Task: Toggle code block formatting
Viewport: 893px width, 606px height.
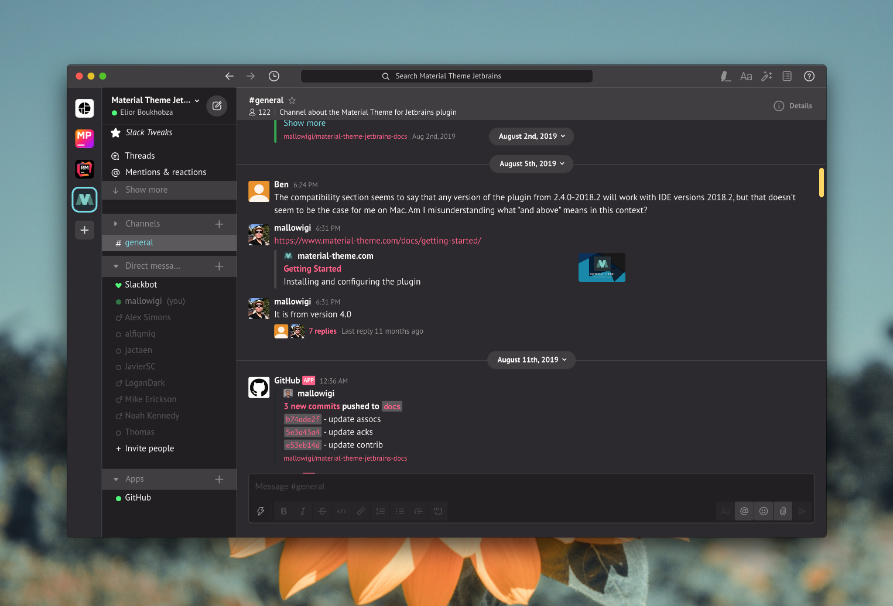Action: tap(437, 511)
